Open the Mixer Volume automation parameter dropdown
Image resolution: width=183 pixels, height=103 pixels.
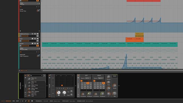pos(30,4)
